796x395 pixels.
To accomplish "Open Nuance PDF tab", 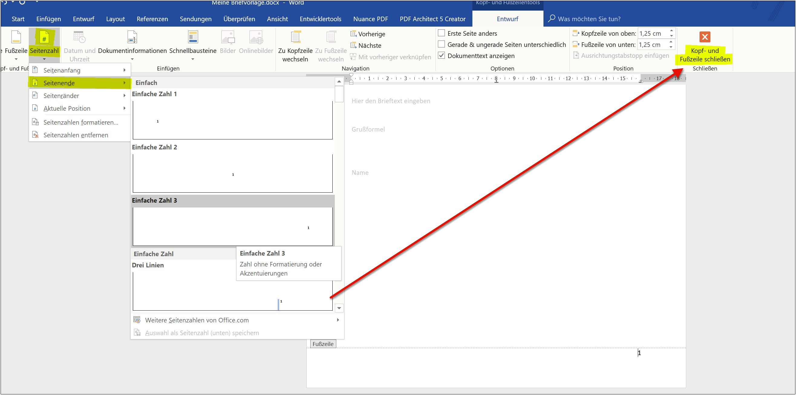I will pyautogui.click(x=370, y=19).
